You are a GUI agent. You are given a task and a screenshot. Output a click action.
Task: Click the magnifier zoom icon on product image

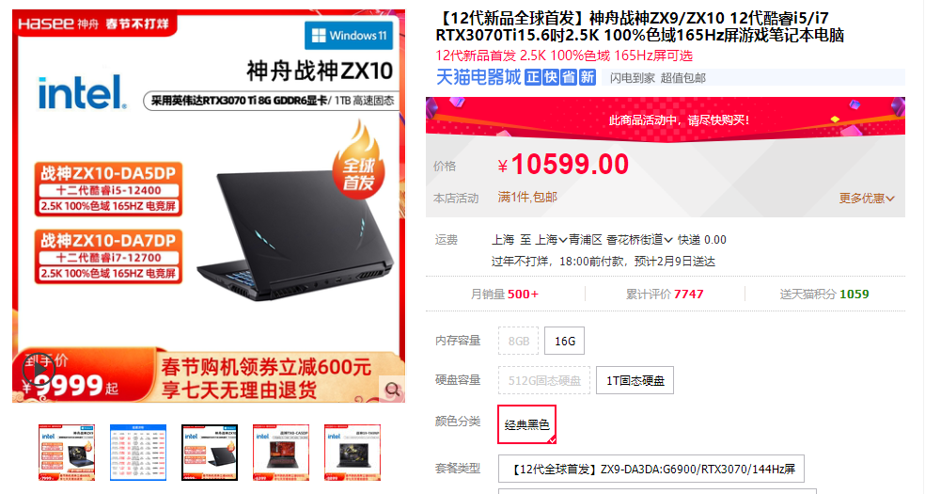[392, 389]
